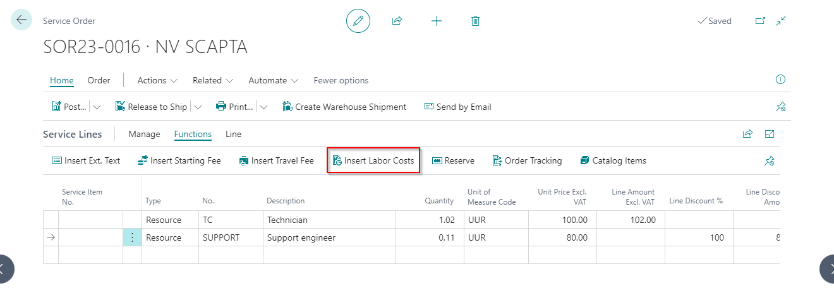
Task: Open row options for SUPPORT line
Action: pos(132,238)
